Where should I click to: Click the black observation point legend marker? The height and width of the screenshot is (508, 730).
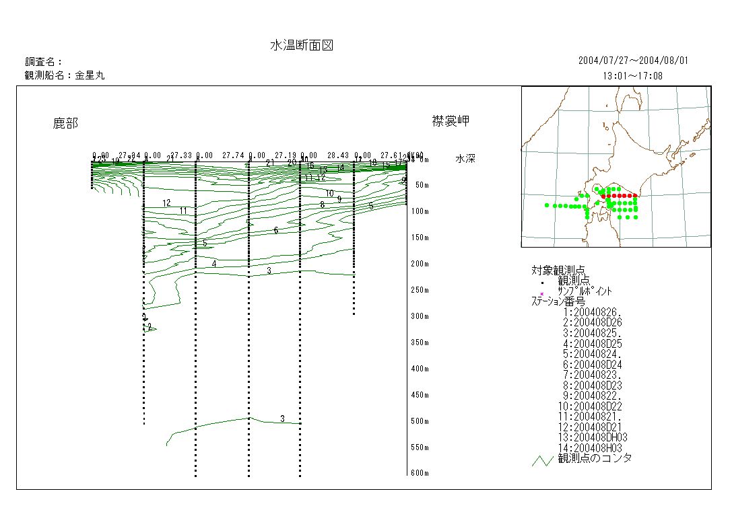click(x=542, y=283)
